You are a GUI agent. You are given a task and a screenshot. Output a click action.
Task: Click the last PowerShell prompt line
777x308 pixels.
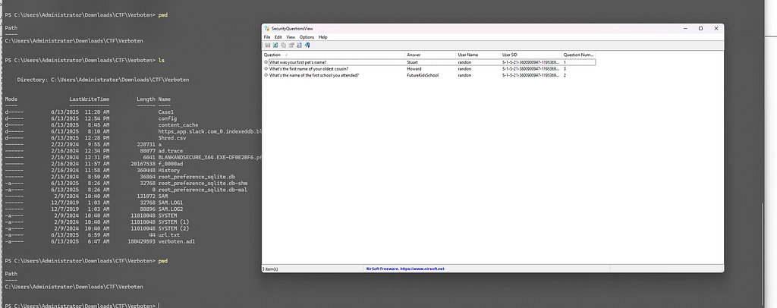tap(82, 306)
